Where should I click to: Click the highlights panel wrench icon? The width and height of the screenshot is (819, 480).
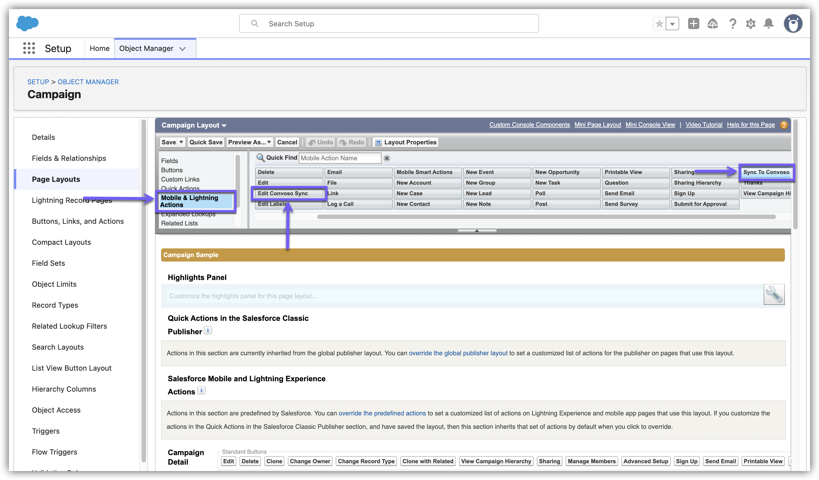(x=774, y=295)
